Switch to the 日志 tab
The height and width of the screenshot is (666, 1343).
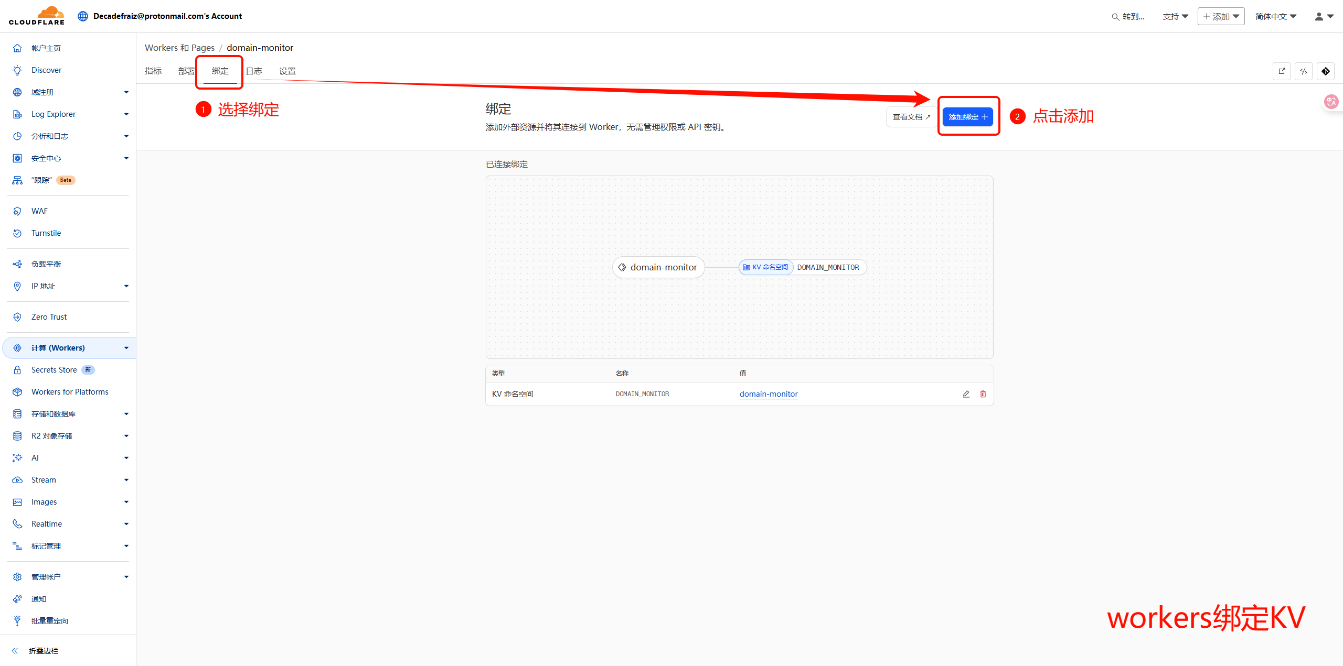click(254, 71)
